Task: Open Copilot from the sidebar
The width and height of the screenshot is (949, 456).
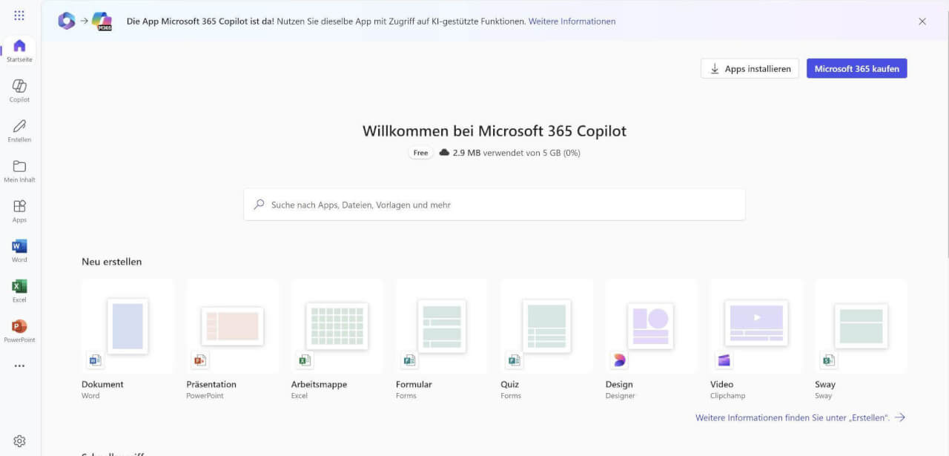Action: point(19,90)
